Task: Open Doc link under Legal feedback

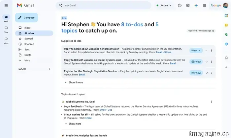Action: tap(110, 110)
